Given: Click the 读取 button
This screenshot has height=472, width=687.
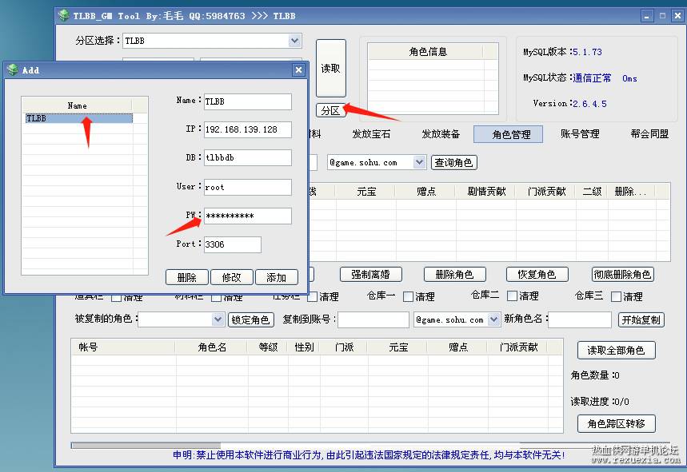Looking at the screenshot, I should [331, 68].
